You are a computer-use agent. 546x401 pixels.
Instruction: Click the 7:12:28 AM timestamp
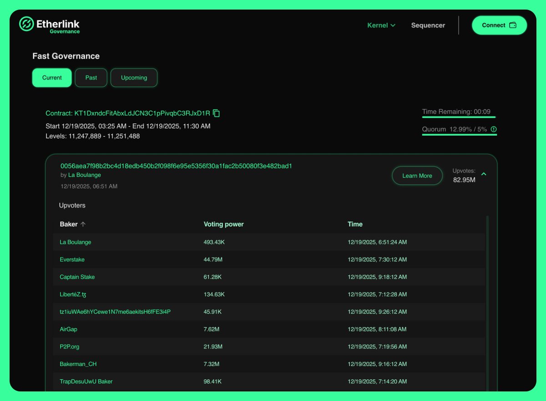pyautogui.click(x=377, y=295)
